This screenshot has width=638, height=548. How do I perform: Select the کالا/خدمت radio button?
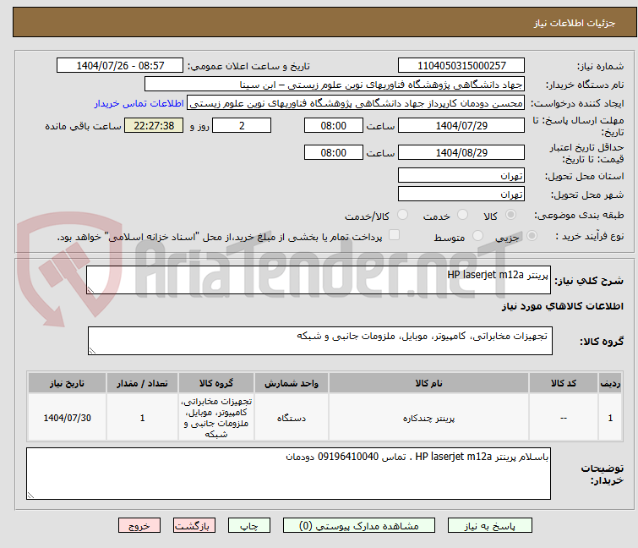(x=402, y=215)
